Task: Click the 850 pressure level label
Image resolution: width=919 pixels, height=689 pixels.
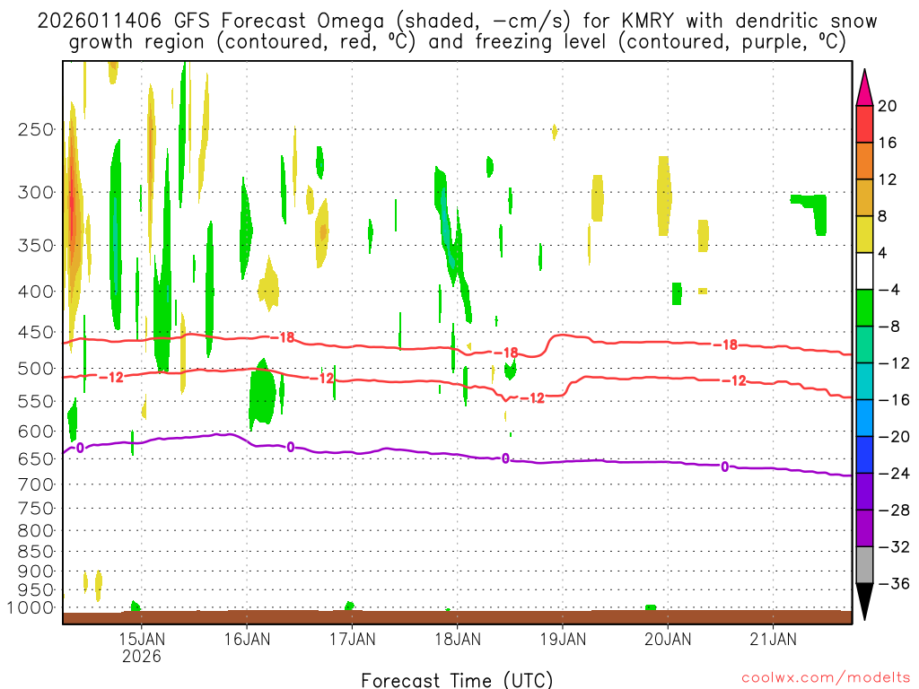Action: click(36, 552)
